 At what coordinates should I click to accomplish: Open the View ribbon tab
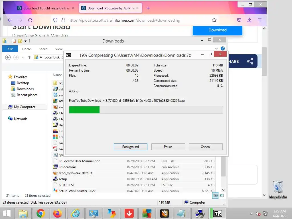click(59, 49)
